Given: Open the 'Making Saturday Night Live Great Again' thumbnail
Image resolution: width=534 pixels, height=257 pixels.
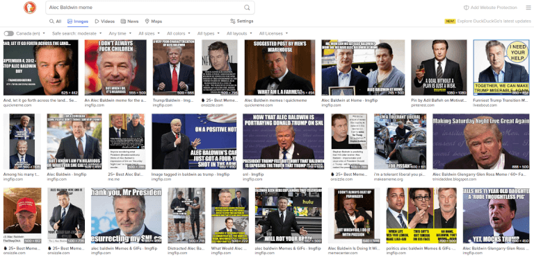Looking at the screenshot, I should pyautogui.click(x=481, y=141).
